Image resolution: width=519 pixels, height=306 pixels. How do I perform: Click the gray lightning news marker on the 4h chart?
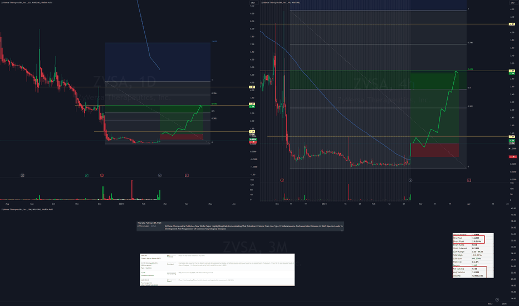click(410, 180)
